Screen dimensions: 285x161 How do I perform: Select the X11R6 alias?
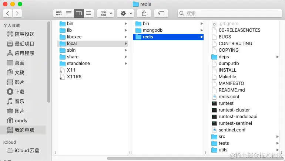92,77
